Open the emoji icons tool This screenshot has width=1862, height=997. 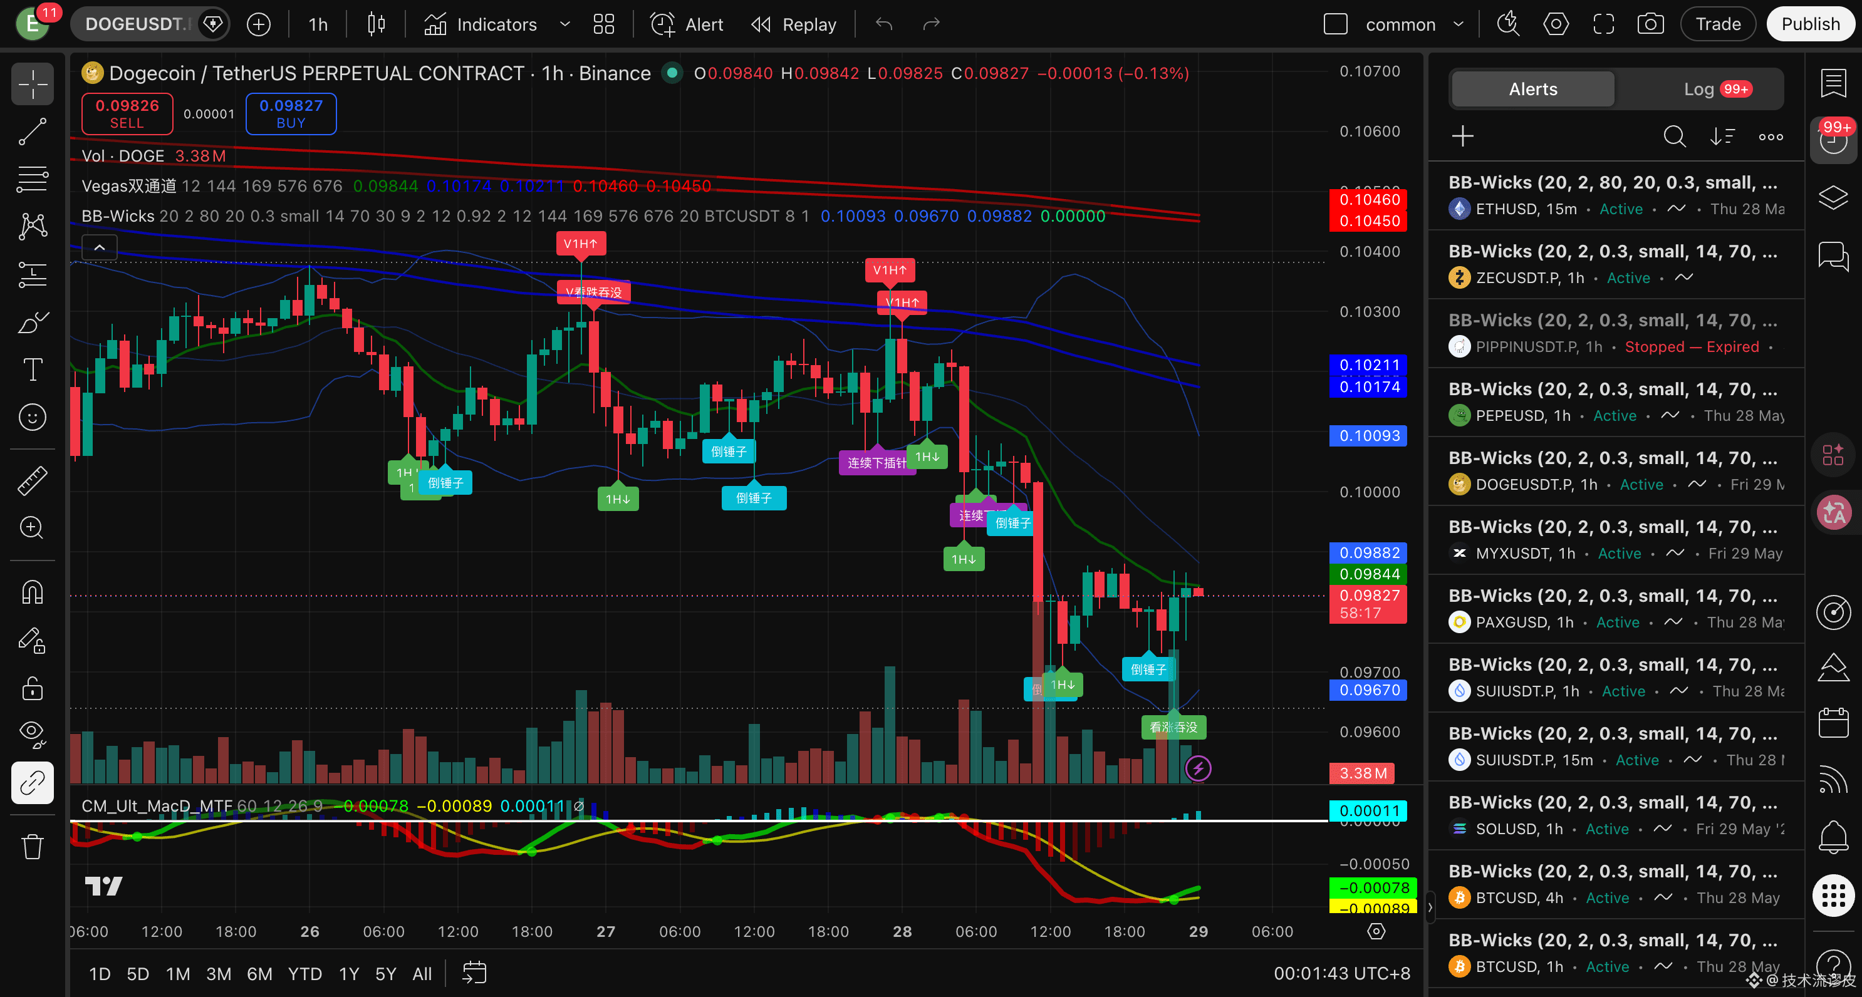tap(33, 418)
